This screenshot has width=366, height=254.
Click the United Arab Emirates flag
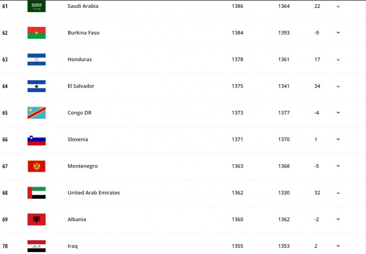[37, 193]
